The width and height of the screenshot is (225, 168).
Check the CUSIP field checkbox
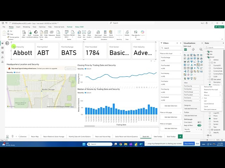click(x=210, y=77)
